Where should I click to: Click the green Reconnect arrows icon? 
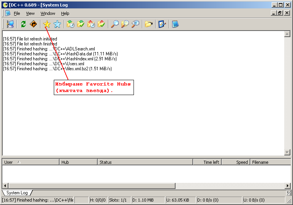point(23,24)
